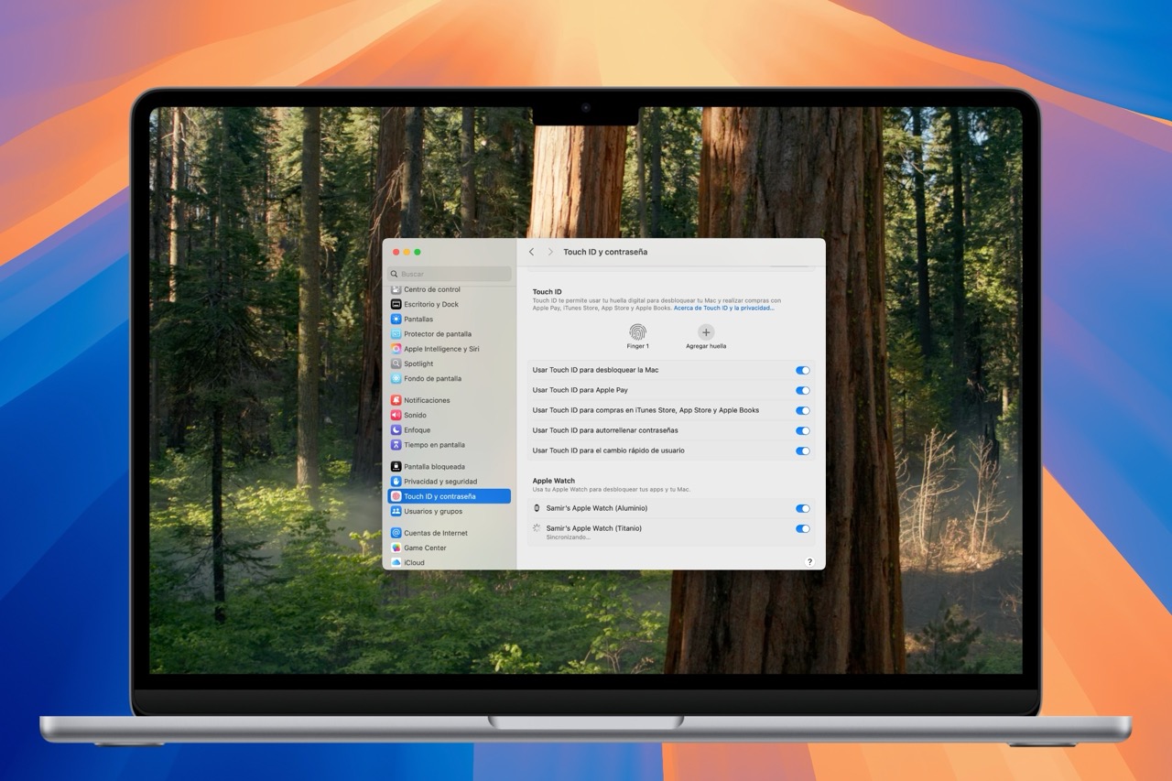Screen dimensions: 1172x781
Task: Open Centro de control settings icon
Action: tap(396, 289)
